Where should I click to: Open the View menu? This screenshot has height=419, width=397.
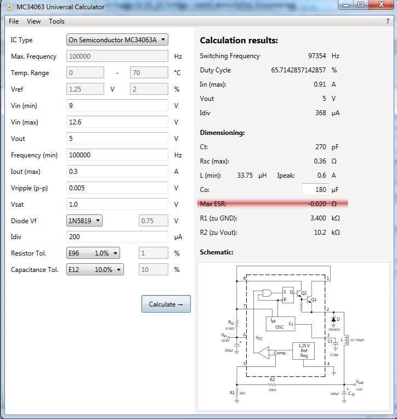(x=33, y=21)
